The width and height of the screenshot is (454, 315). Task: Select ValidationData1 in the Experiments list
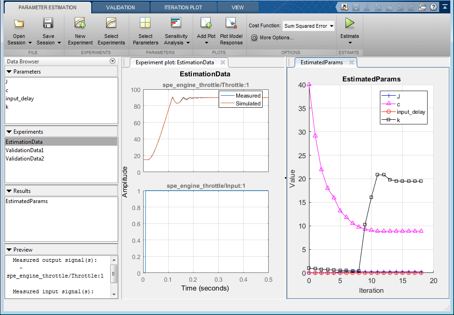click(25, 150)
